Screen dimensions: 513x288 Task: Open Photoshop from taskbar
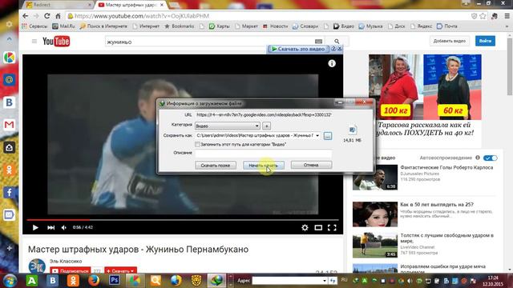114,280
